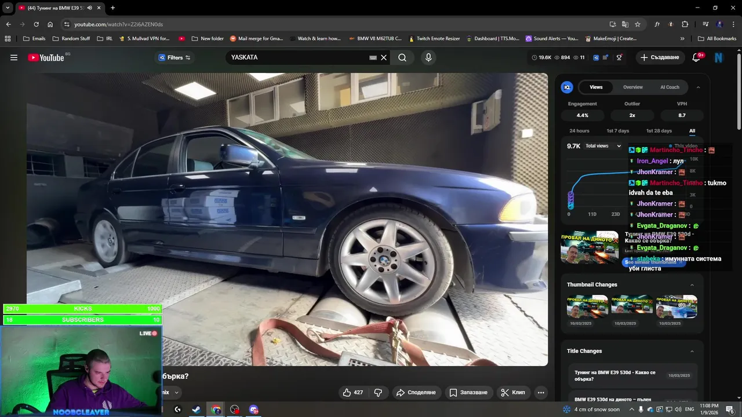Image resolution: width=742 pixels, height=417 pixels.
Task: Install app icon in address bar
Action: pos(613,24)
